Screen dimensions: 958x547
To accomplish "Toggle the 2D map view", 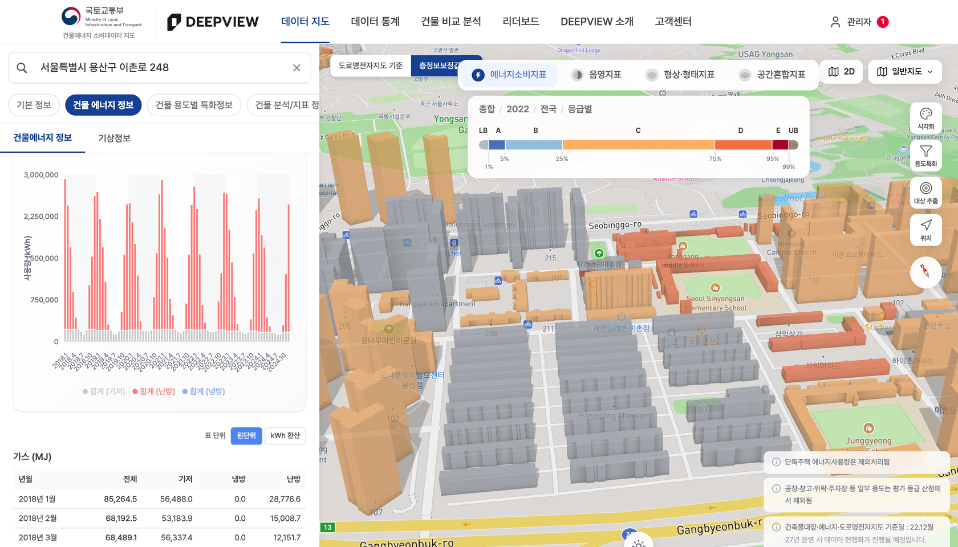I will tap(842, 72).
